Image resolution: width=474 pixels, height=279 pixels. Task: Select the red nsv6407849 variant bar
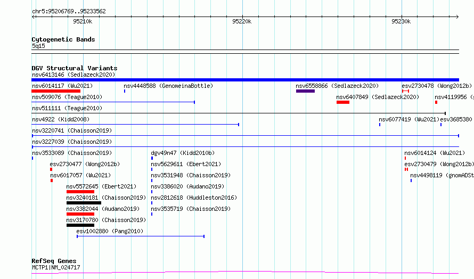343,102
